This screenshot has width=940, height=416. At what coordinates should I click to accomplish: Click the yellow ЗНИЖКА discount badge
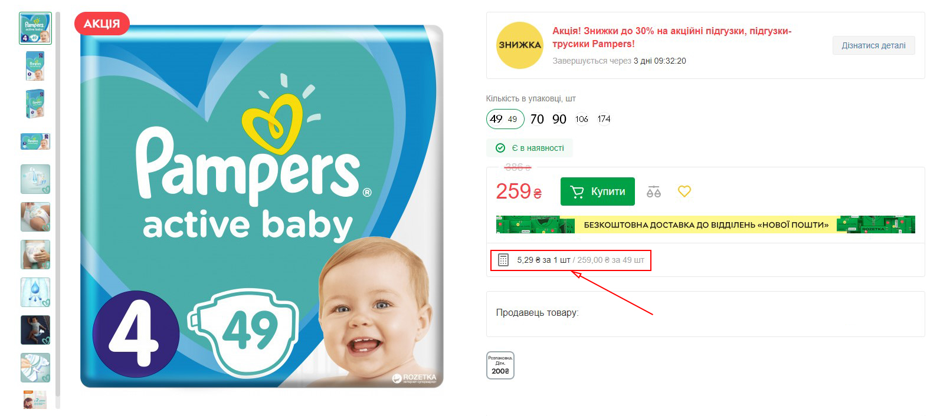(520, 45)
